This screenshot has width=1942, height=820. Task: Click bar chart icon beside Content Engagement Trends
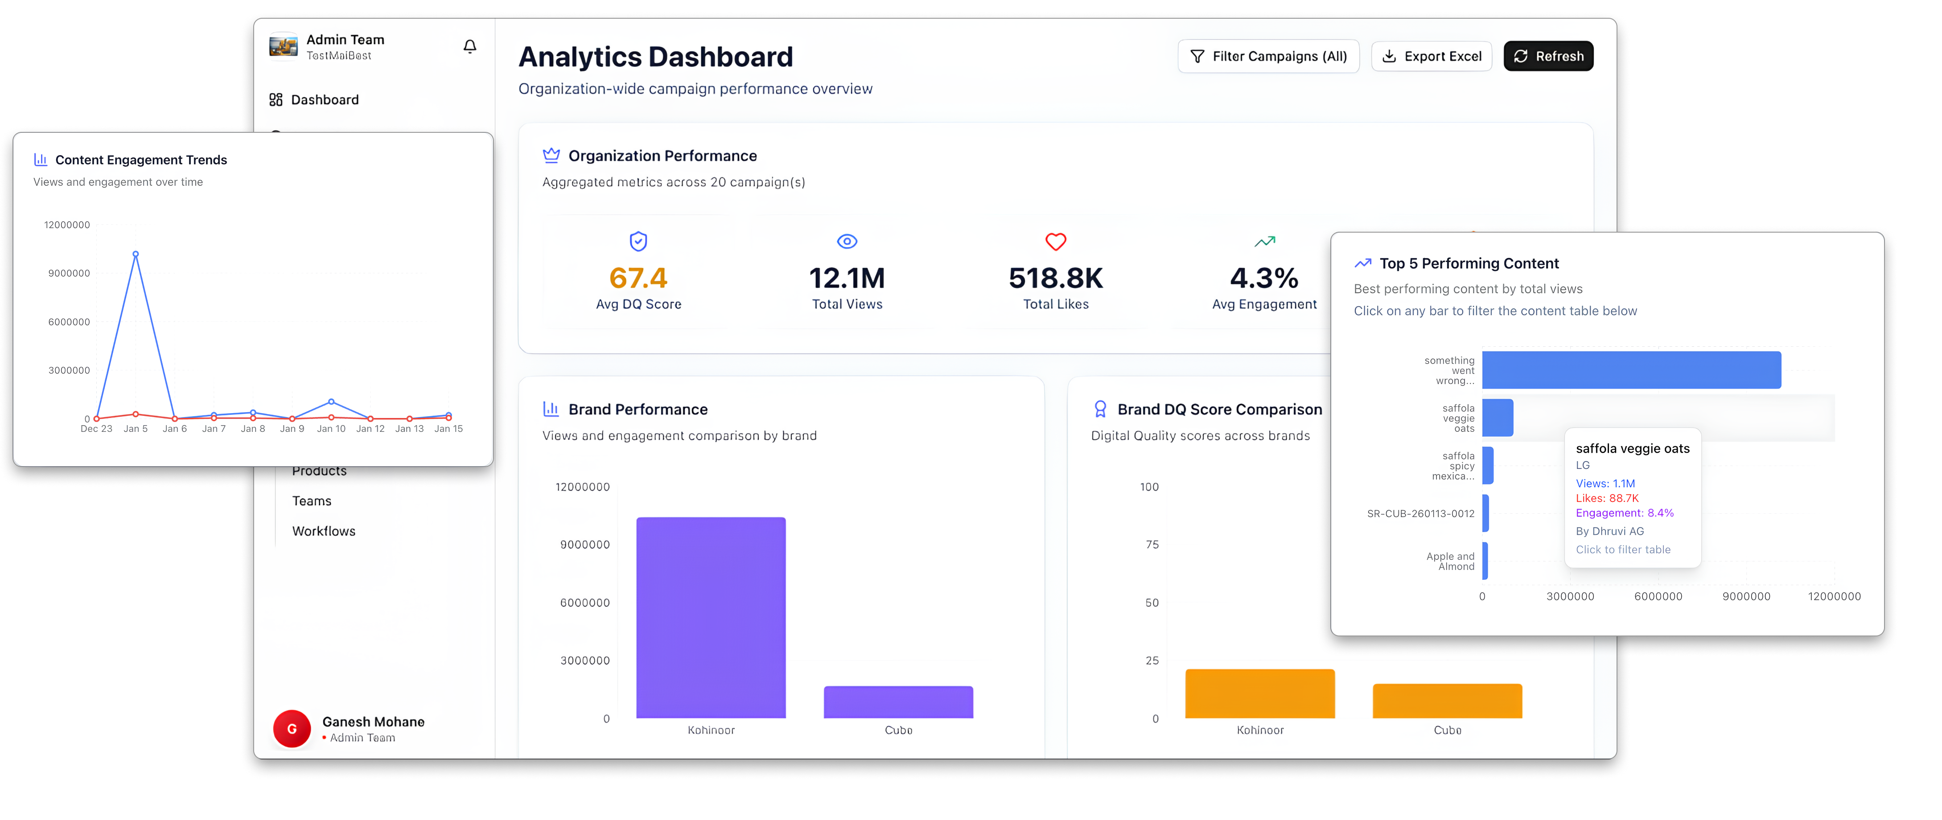coord(41,160)
